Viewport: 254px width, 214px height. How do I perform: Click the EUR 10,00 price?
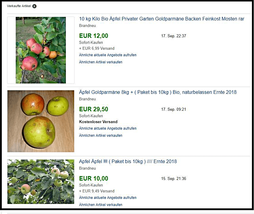[93, 178]
